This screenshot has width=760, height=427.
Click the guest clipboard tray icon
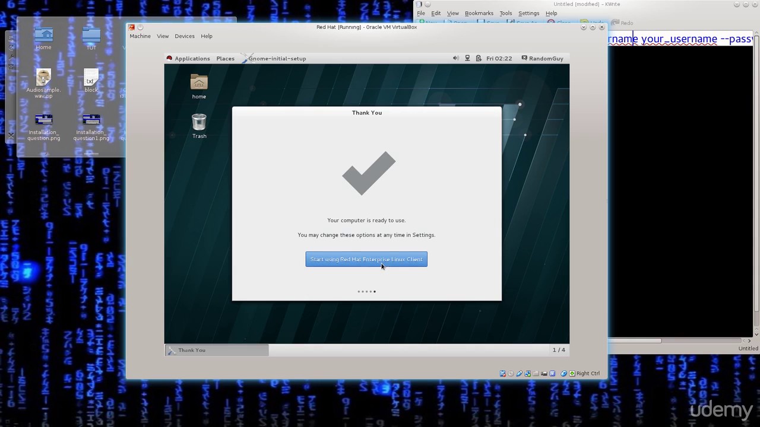tap(479, 58)
